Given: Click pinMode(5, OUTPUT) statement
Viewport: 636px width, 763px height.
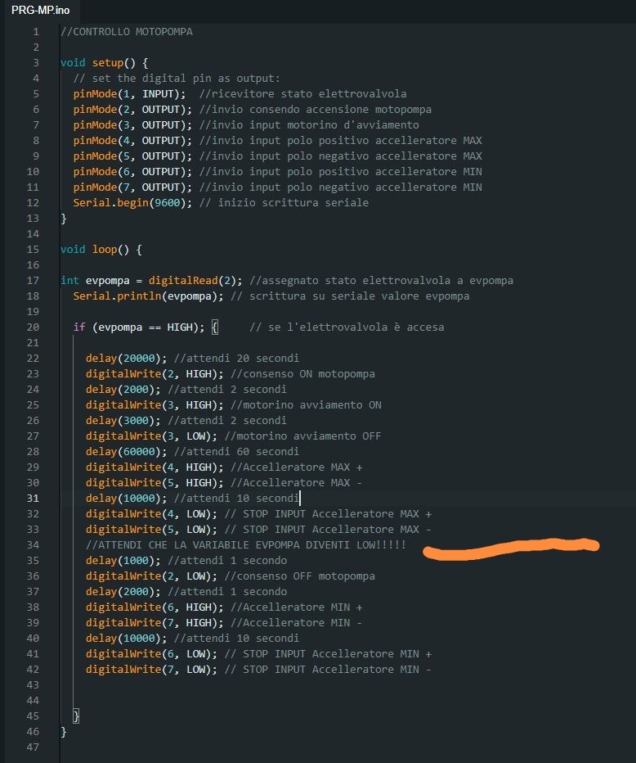Looking at the screenshot, I should [x=132, y=156].
